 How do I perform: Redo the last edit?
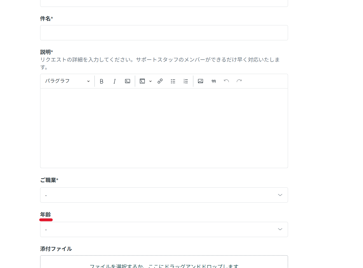click(x=239, y=81)
